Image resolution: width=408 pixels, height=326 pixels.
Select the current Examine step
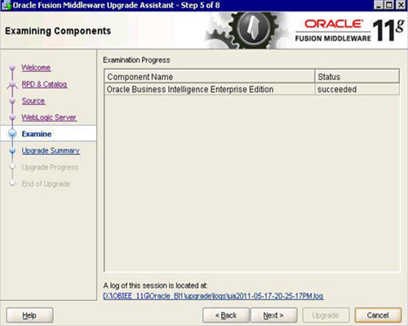click(37, 134)
